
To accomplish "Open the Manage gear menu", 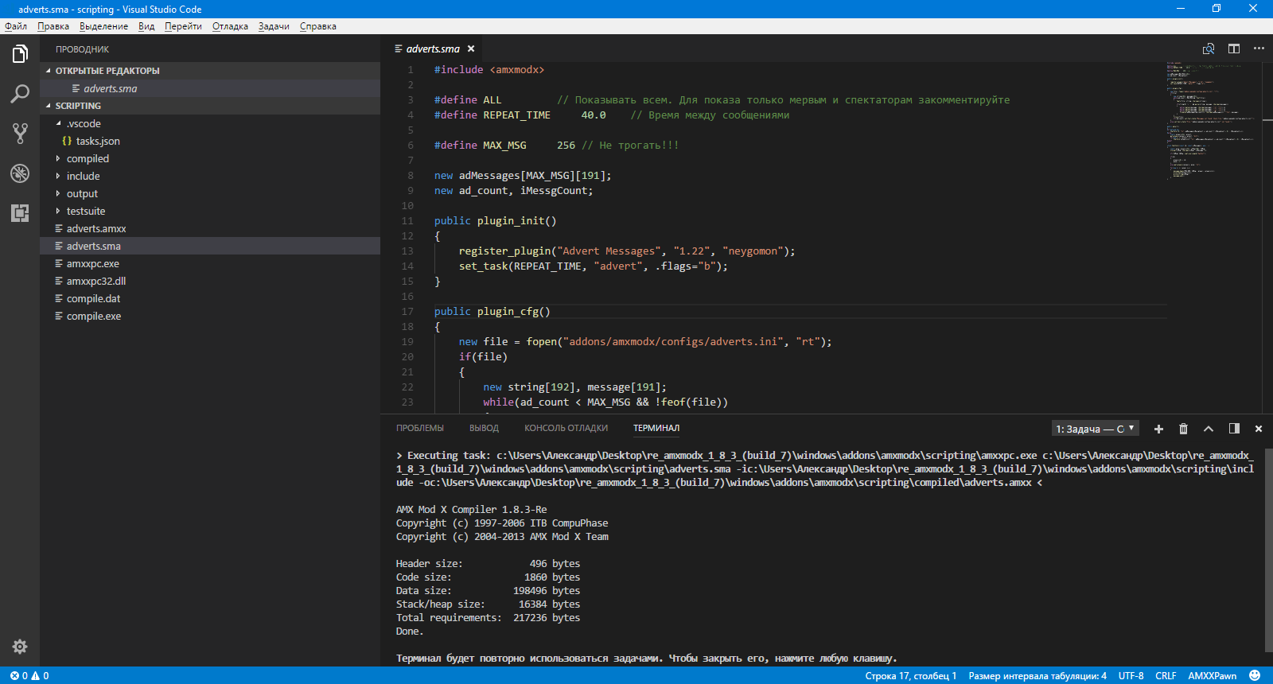I will click(x=20, y=647).
